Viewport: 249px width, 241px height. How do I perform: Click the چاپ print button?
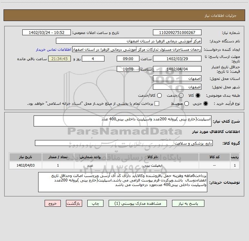95,203
